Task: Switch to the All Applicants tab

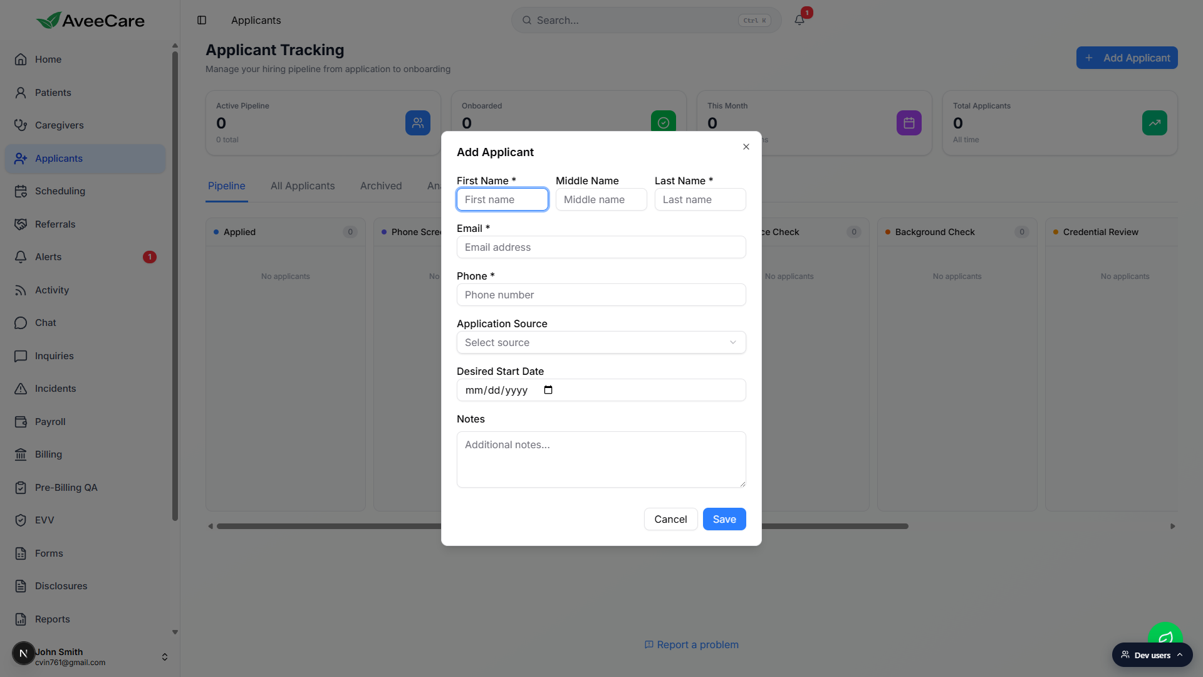Action: [303, 186]
